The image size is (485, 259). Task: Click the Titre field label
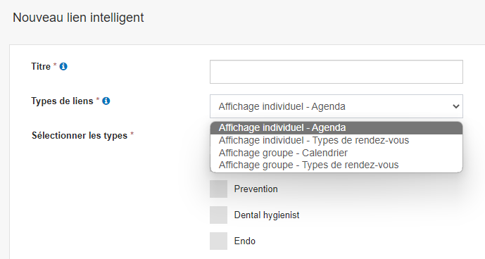point(41,67)
